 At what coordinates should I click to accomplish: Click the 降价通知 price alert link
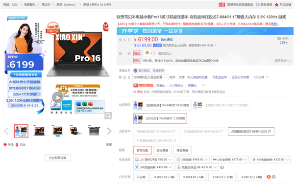click(x=167, y=40)
